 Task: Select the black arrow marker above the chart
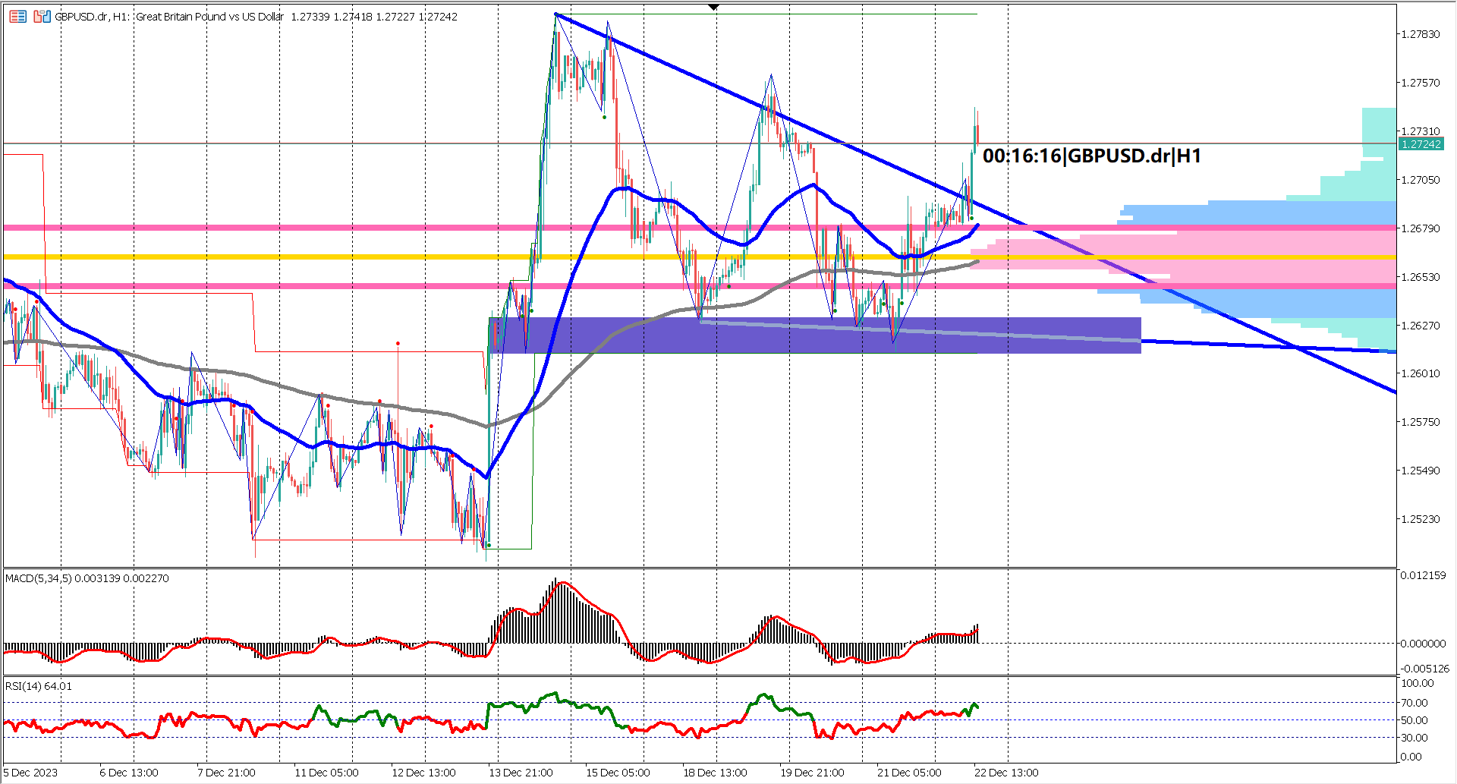pos(713,6)
